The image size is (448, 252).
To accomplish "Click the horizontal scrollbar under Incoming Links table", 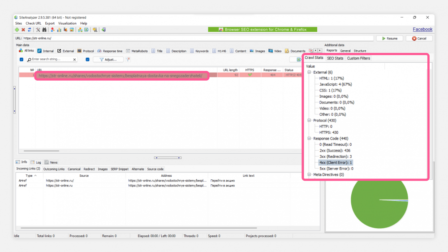I will coord(139,228).
